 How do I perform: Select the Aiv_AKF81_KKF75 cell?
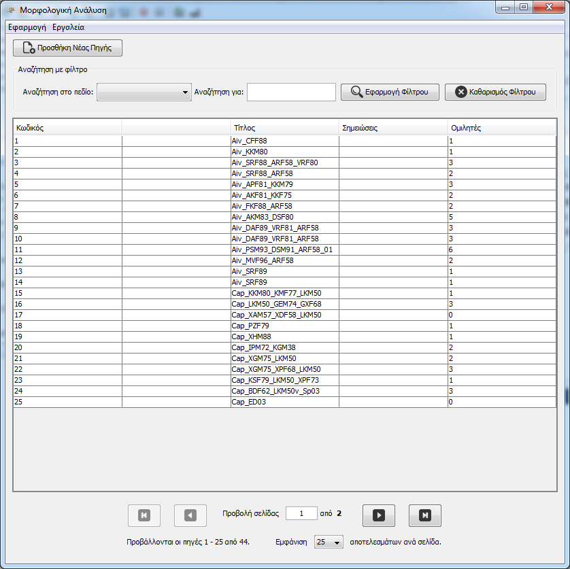(x=284, y=196)
